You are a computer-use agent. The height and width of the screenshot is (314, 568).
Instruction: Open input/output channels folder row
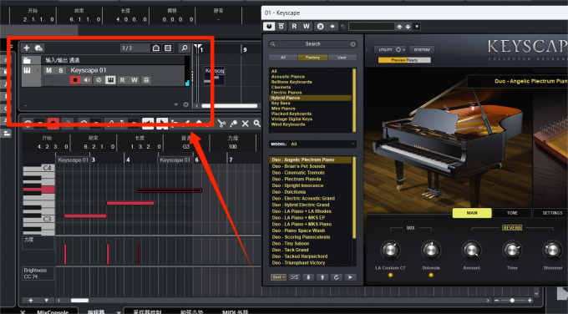point(104,60)
